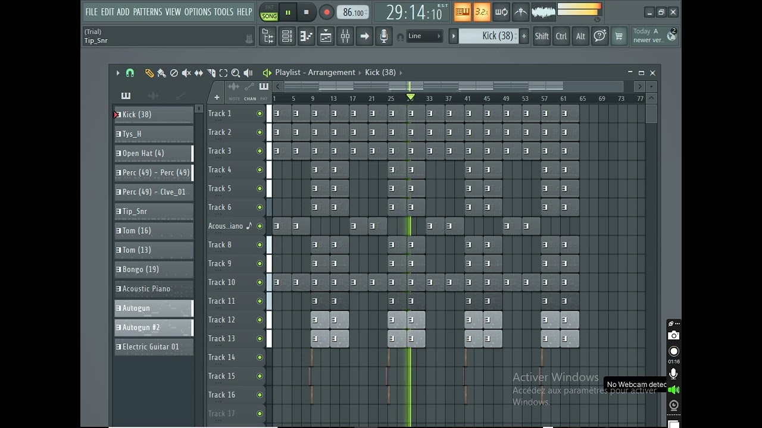
Task: Click the help speech-bubble icon
Action: point(600,36)
